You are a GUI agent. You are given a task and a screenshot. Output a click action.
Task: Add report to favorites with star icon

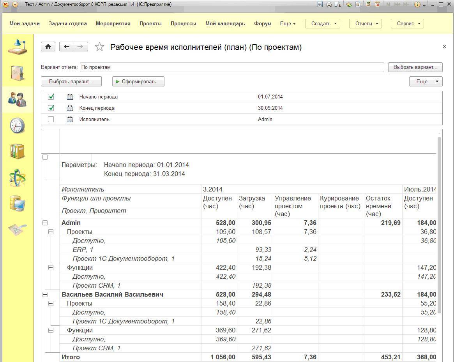pyautogui.click(x=100, y=47)
